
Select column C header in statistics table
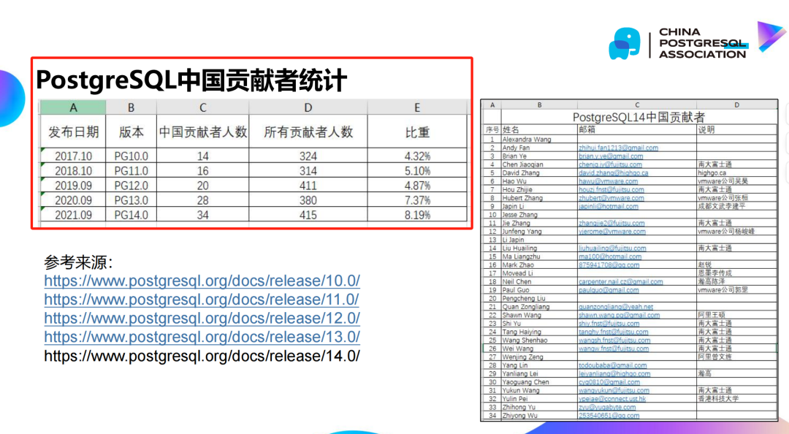(203, 107)
